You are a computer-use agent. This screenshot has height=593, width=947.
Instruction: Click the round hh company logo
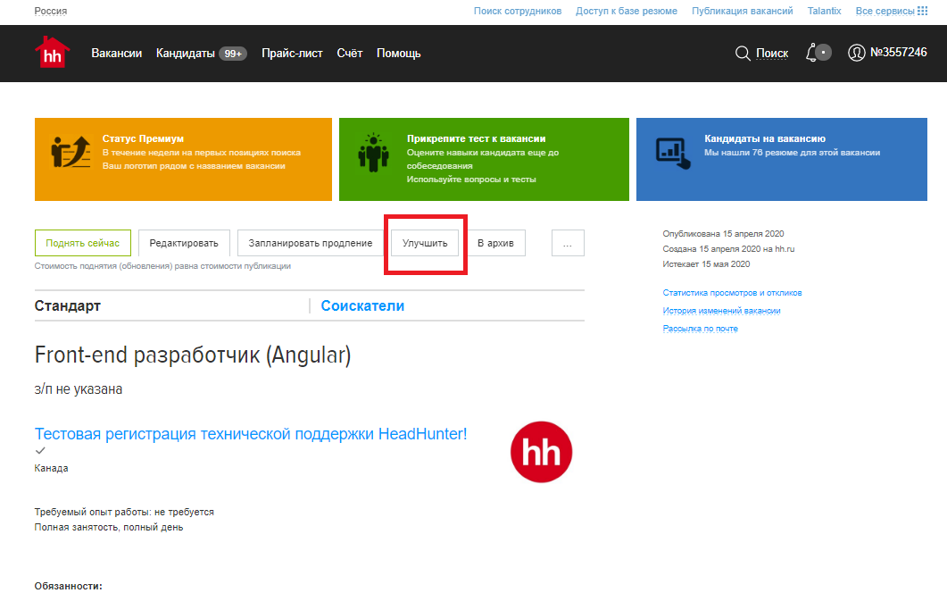tap(541, 452)
